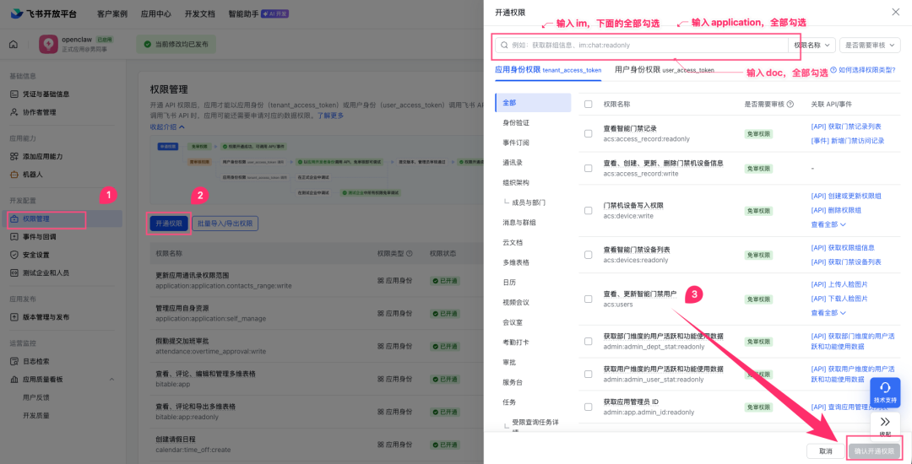Close the 开通权限 dialog
This screenshot has width=912, height=464.
[x=896, y=12]
